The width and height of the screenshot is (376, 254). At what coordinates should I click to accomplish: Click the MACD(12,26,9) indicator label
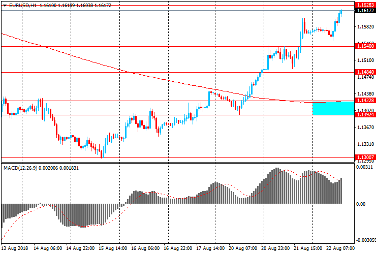(20, 168)
